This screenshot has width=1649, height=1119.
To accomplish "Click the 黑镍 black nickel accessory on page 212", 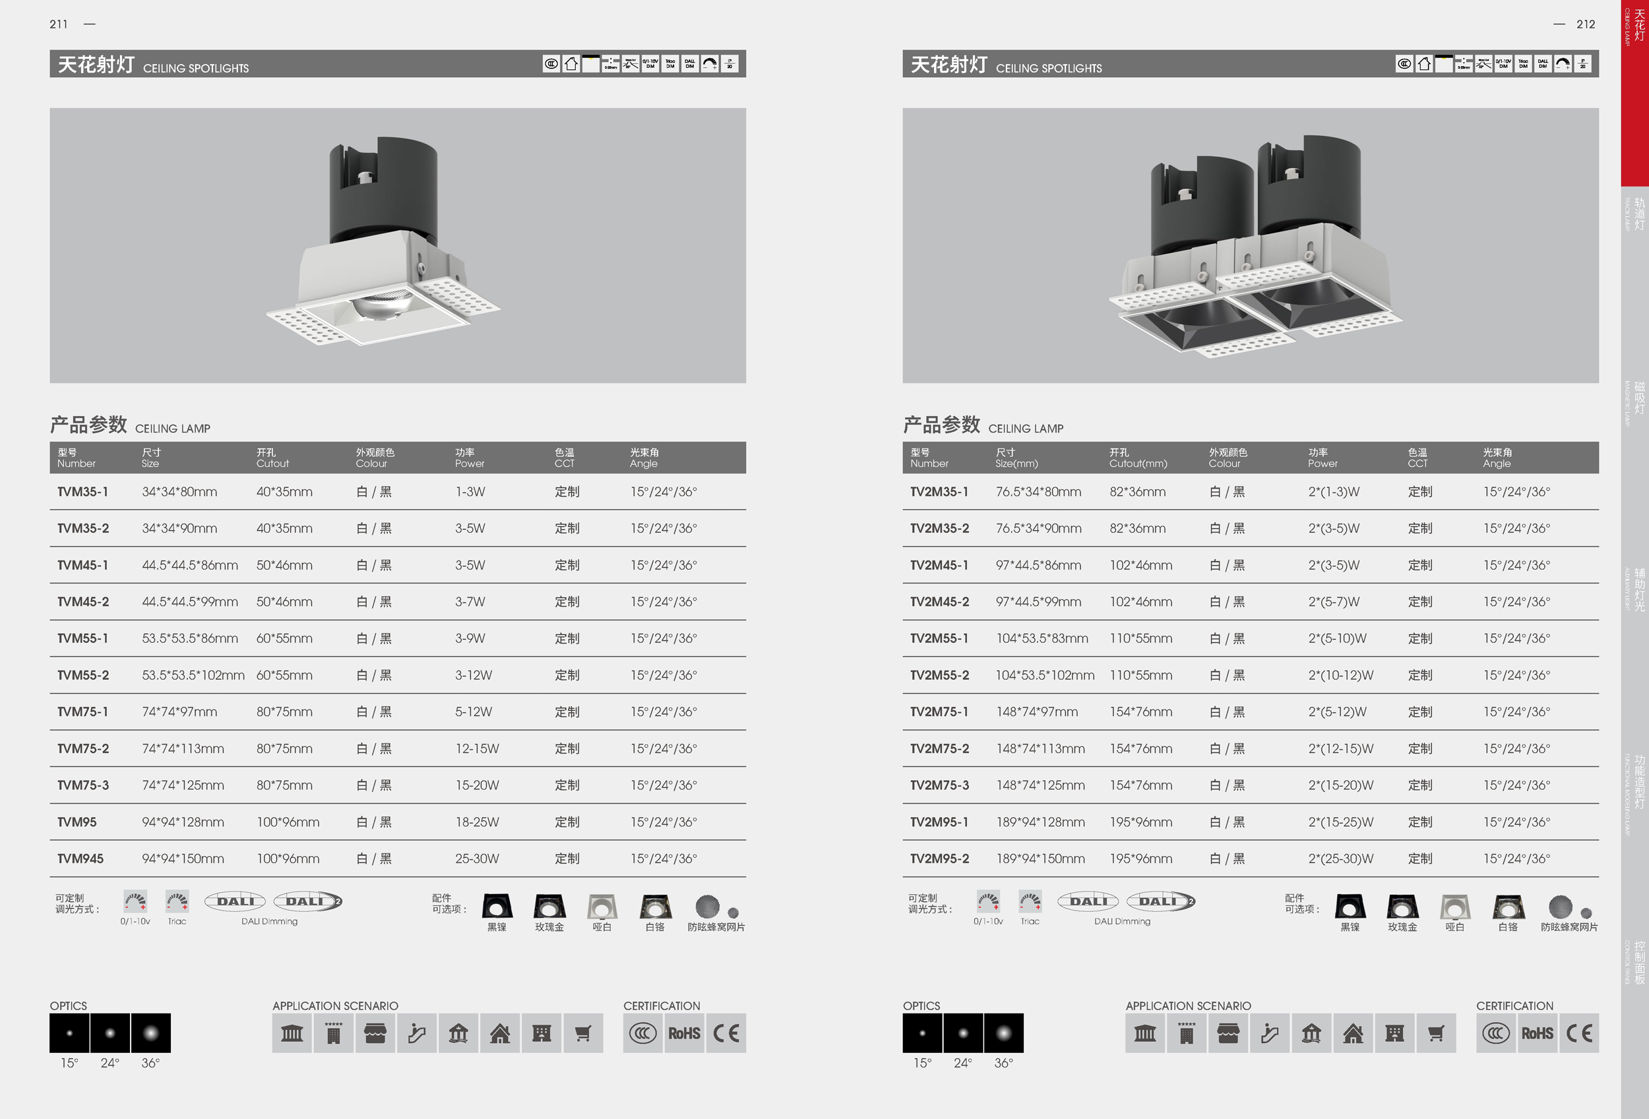I will click(1350, 907).
